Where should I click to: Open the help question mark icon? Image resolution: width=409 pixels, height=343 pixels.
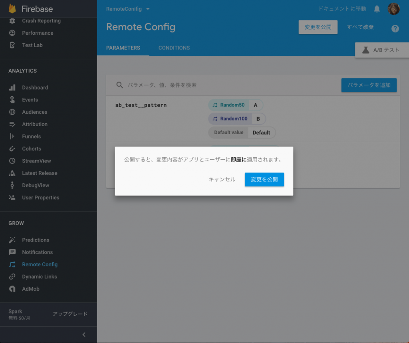pyautogui.click(x=395, y=28)
